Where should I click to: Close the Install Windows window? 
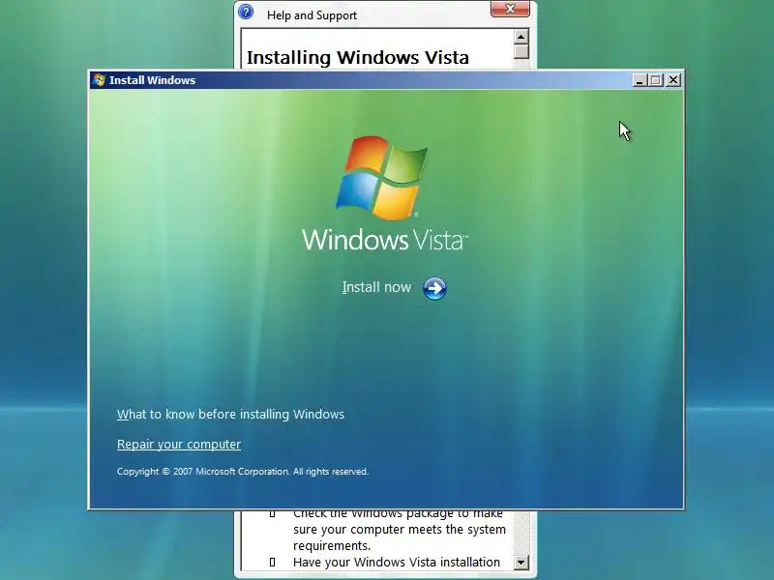(672, 80)
